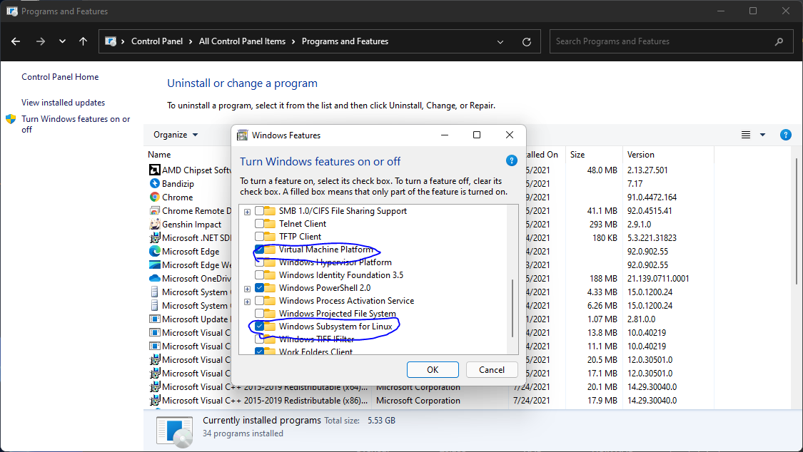Screen dimensions: 803x452
Task: Click the forward navigation arrow
Action: point(41,41)
